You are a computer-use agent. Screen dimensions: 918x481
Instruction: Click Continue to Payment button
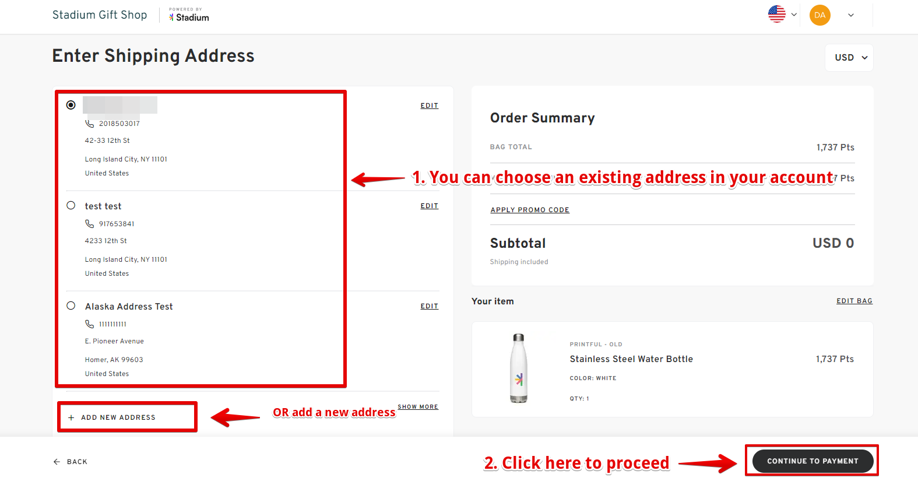click(x=813, y=461)
